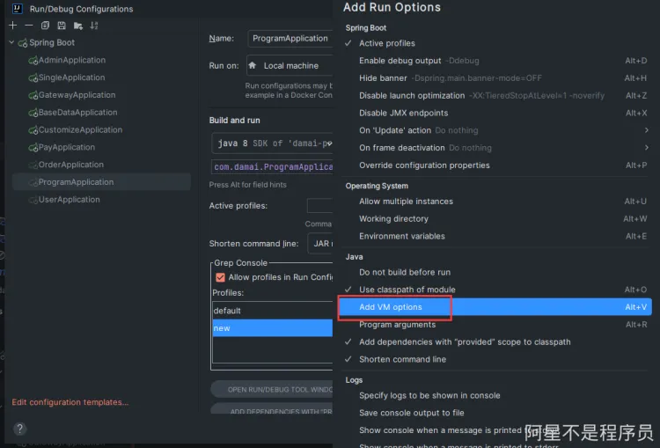Select GatewayApplication in the configuration tree
The image size is (660, 448).
(x=77, y=95)
